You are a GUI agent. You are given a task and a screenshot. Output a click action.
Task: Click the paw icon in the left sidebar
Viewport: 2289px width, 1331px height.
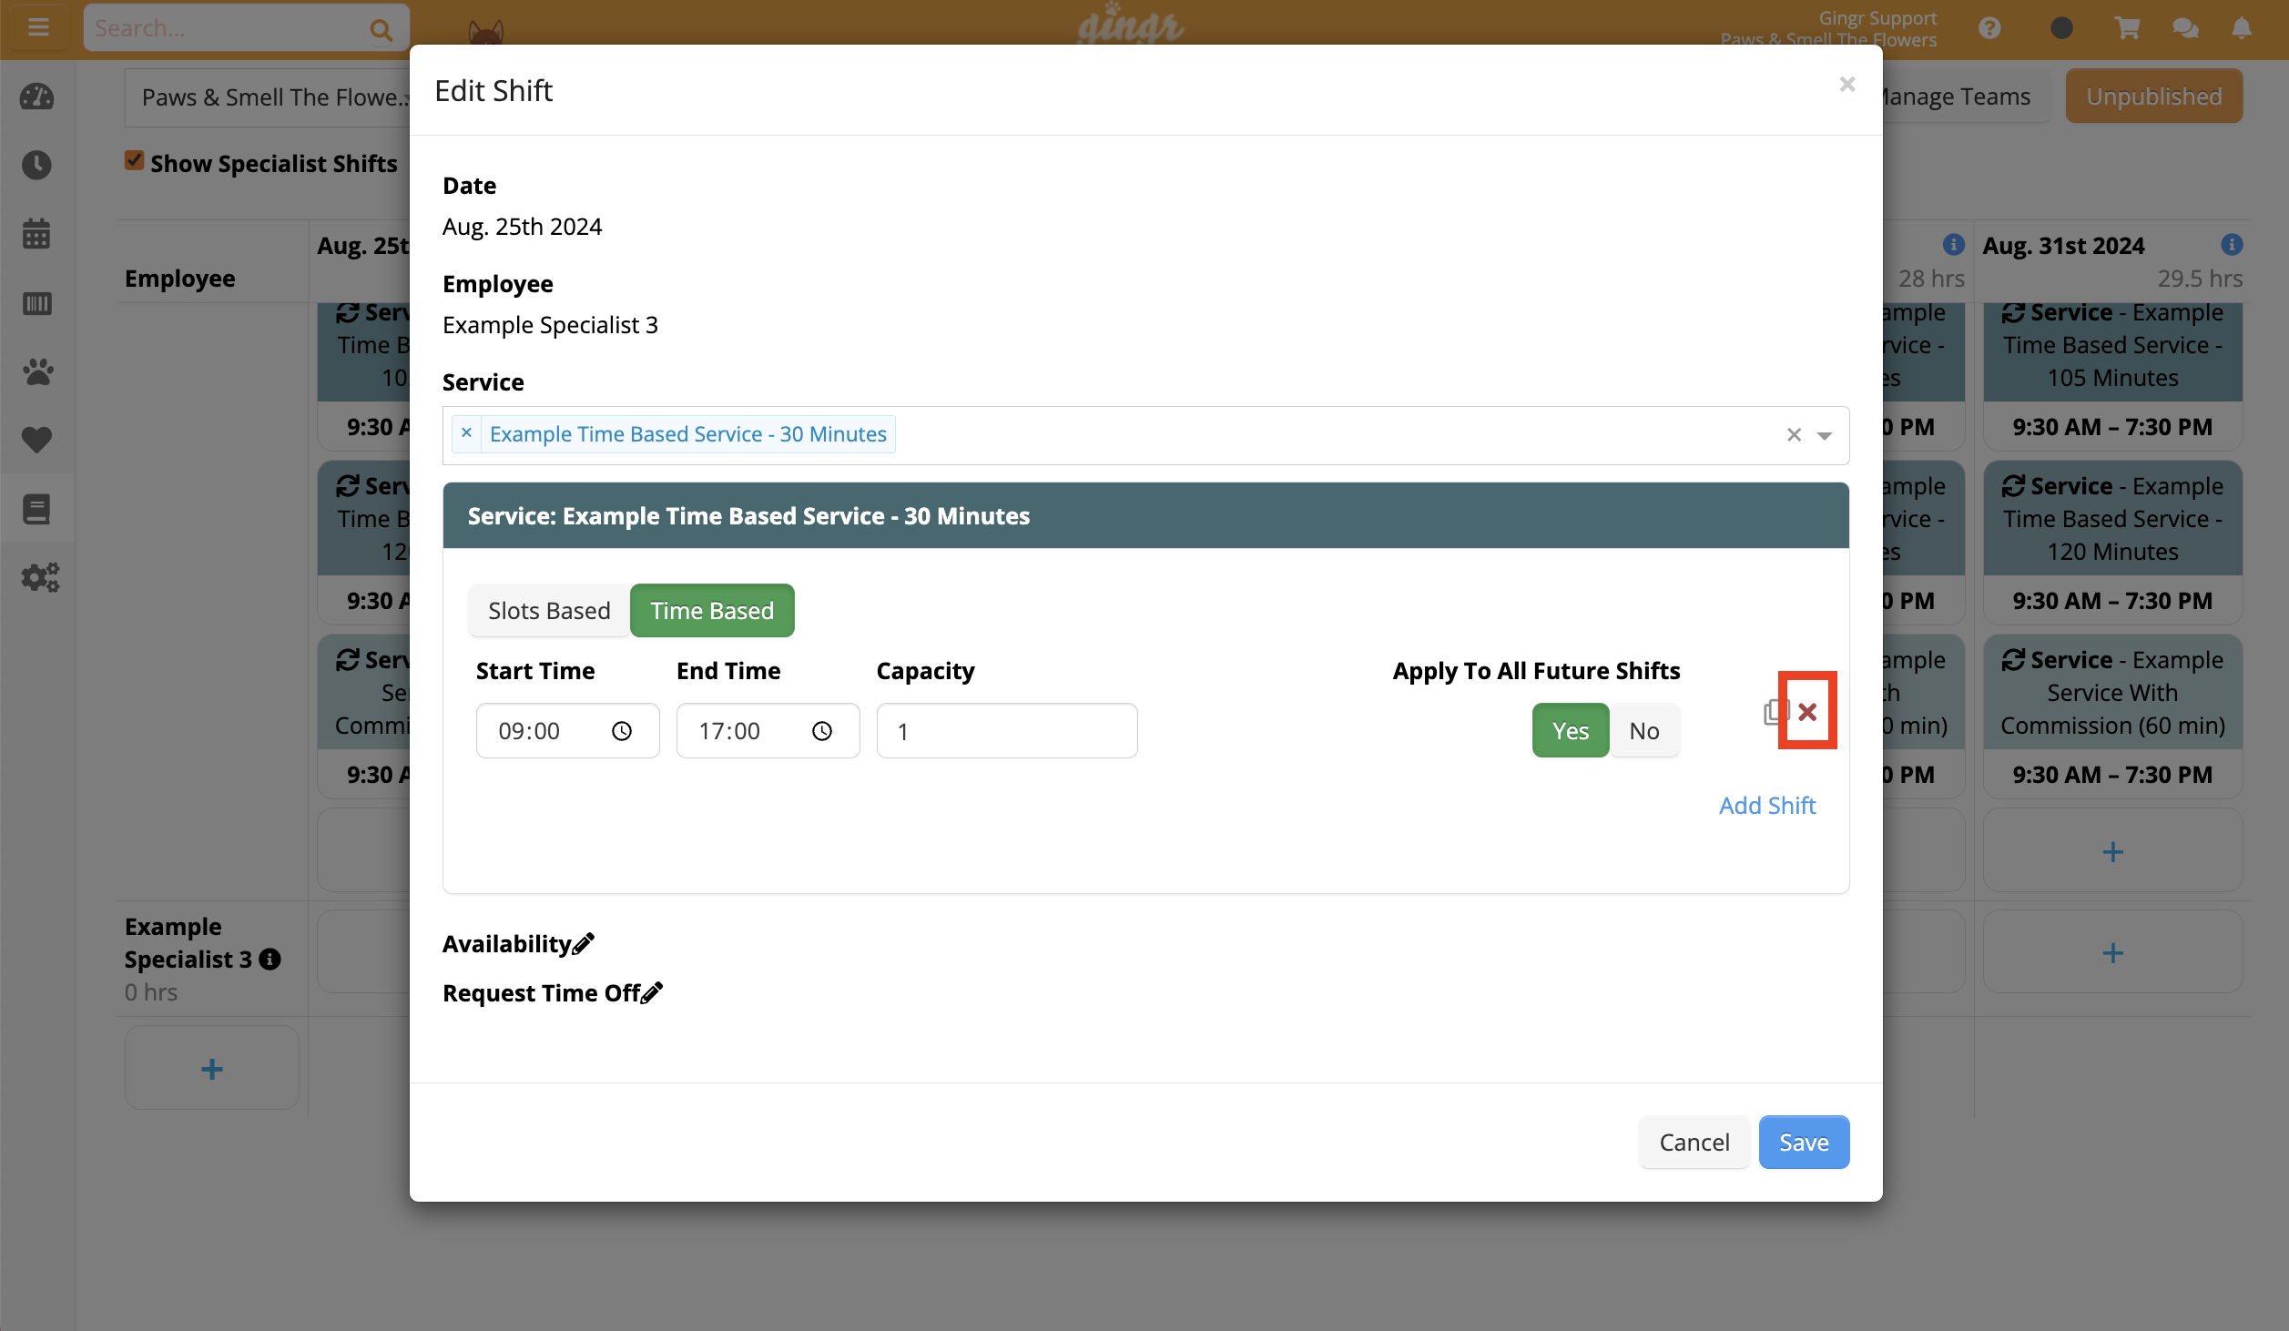[36, 372]
